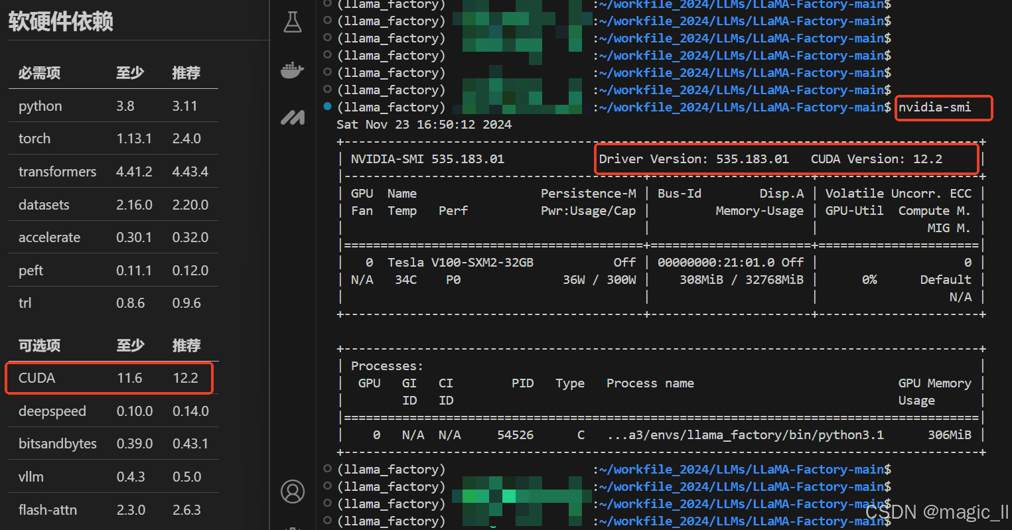Click the torch minimum version 1.13.1
This screenshot has width=1012, height=530.
(x=134, y=139)
